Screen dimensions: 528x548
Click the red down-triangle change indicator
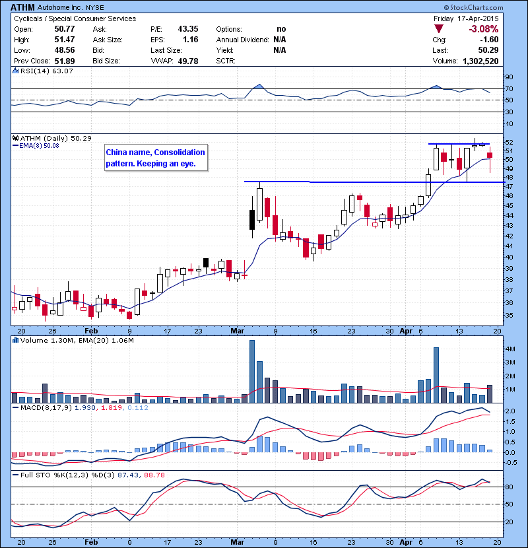pyautogui.click(x=438, y=29)
